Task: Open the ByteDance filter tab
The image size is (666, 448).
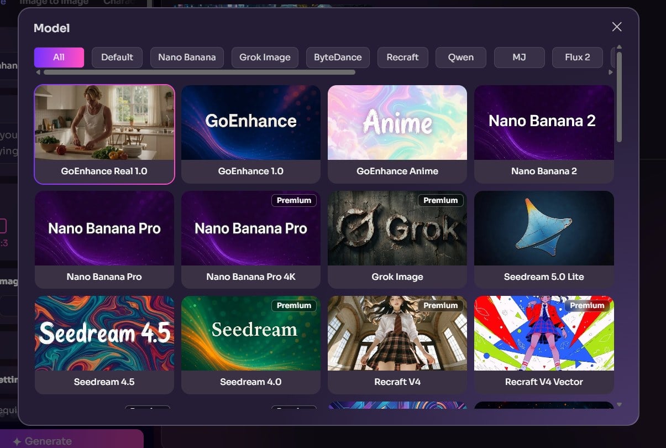Action: pos(338,58)
